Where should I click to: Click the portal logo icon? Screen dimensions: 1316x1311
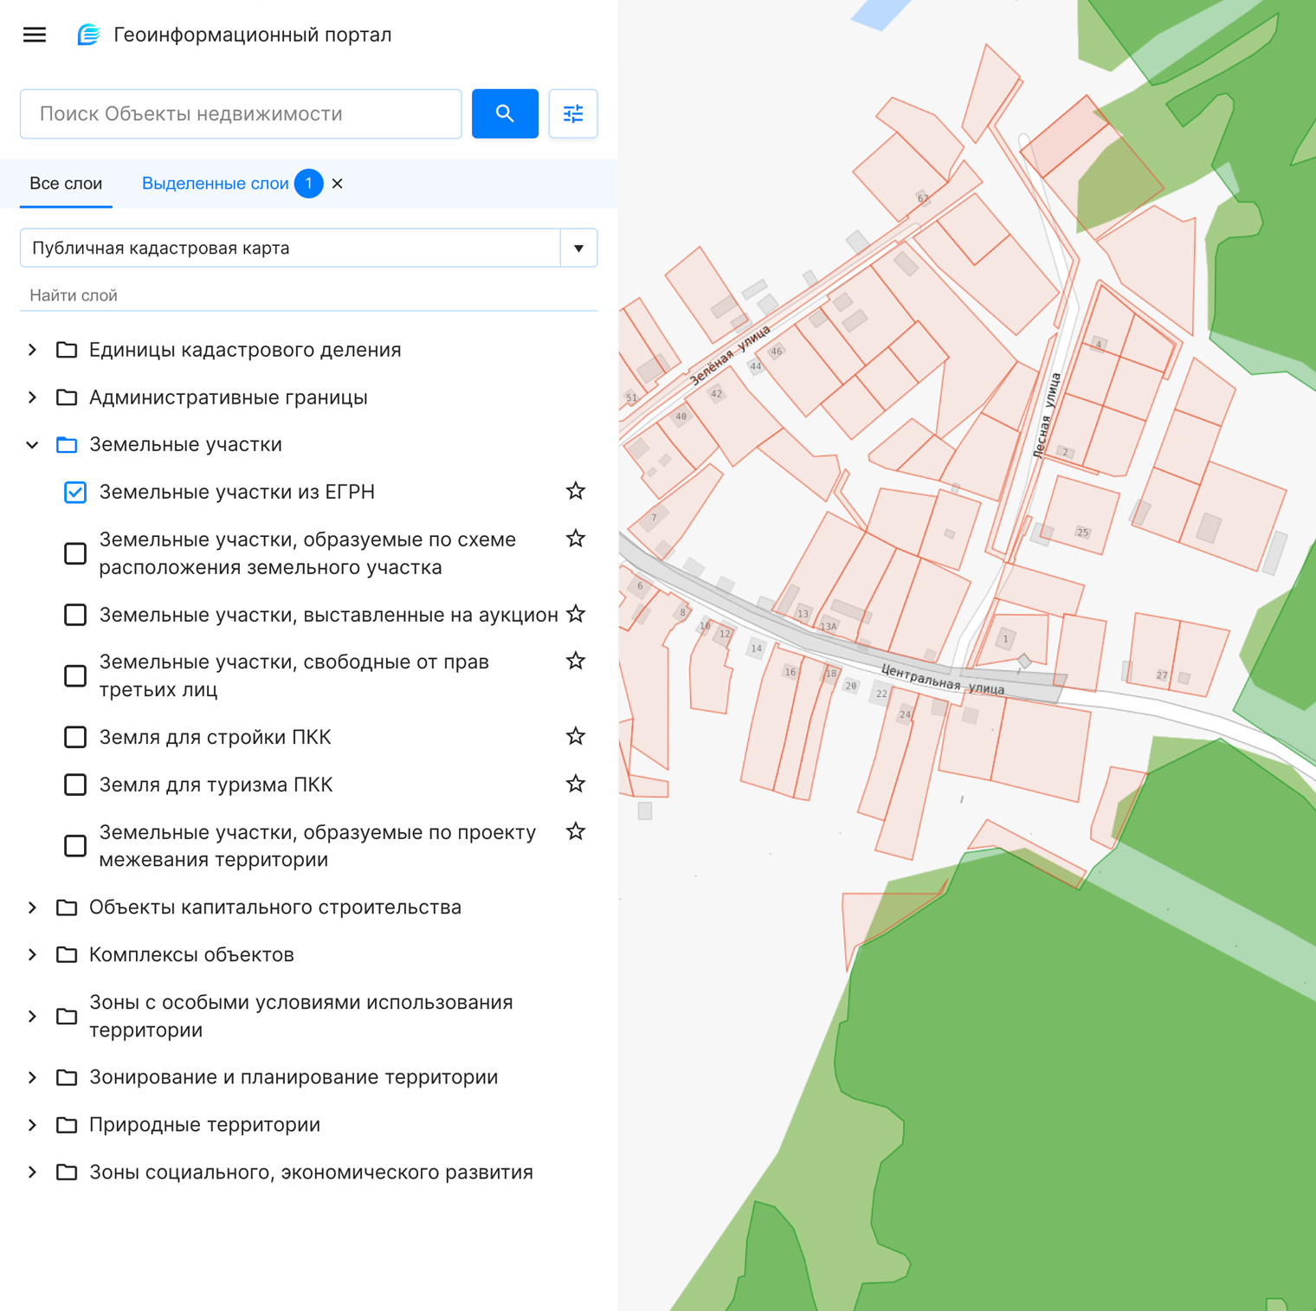(x=88, y=35)
